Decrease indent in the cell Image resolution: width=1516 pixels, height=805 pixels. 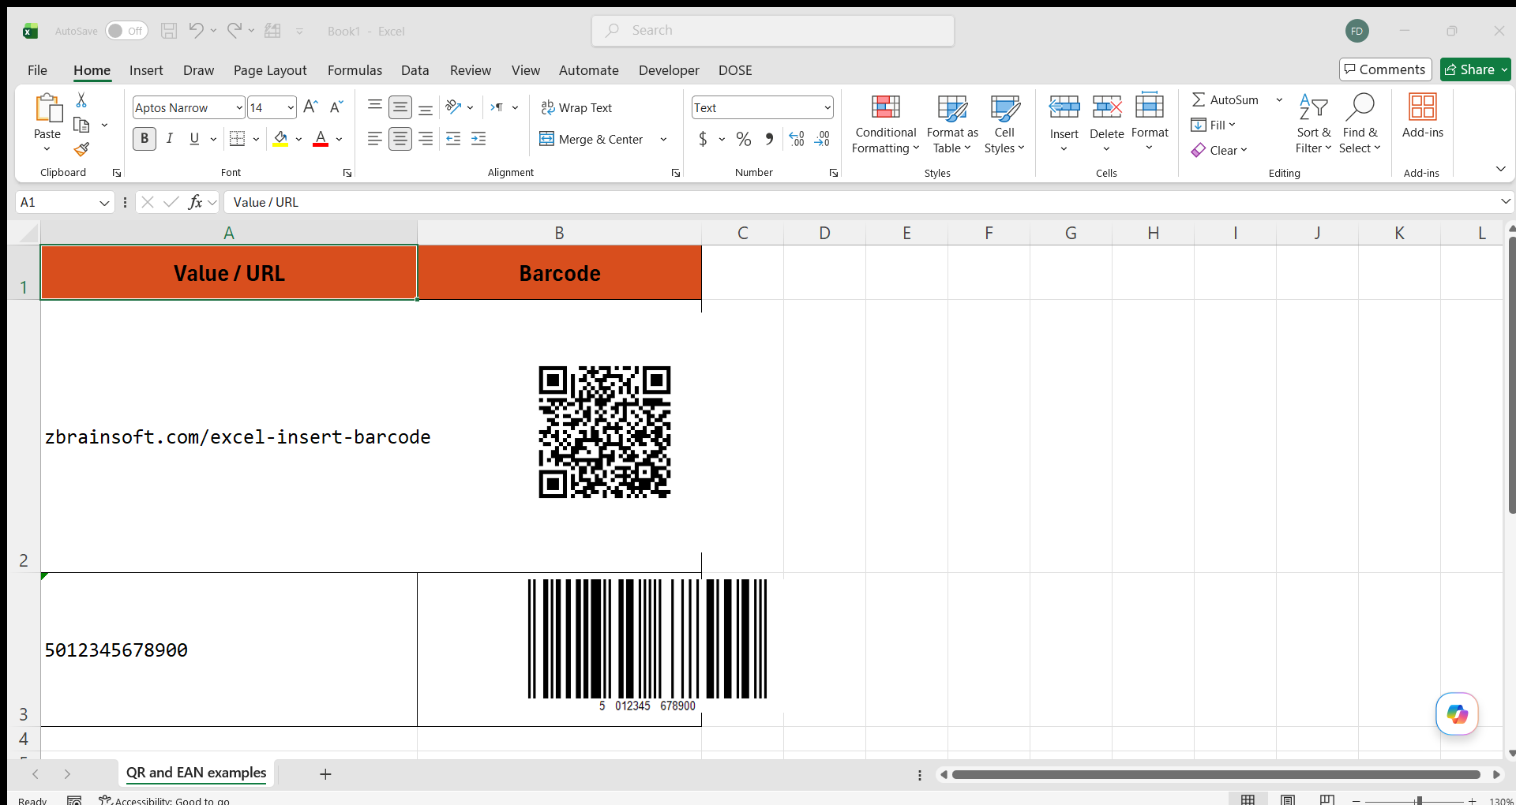tap(453, 139)
